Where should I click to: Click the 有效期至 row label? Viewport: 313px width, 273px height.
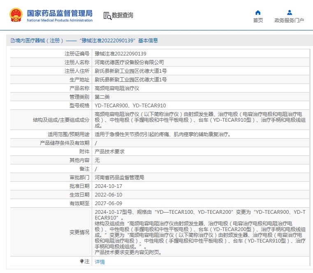[x=79, y=204]
